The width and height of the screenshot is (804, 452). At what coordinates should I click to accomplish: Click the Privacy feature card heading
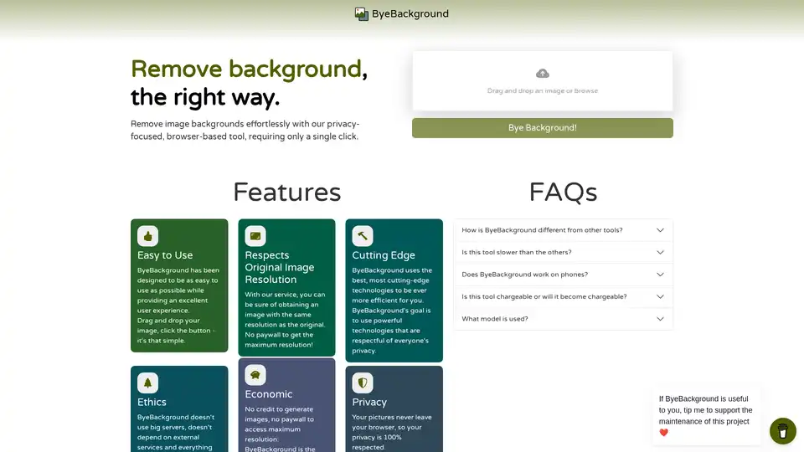coord(369,402)
